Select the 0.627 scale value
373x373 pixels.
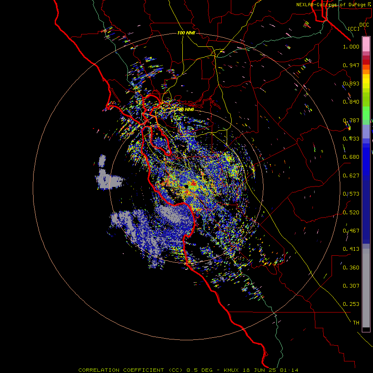[351, 176]
